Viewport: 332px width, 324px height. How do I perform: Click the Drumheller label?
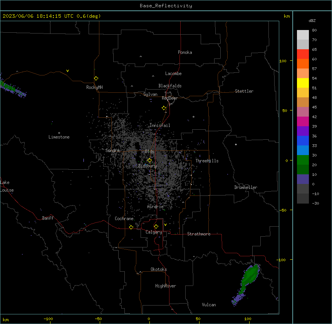click(x=246, y=187)
